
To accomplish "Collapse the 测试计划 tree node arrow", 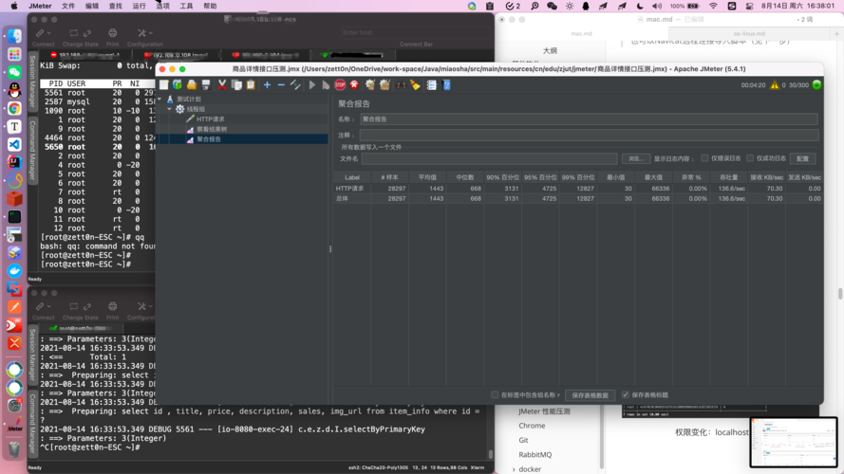I will coord(159,99).
